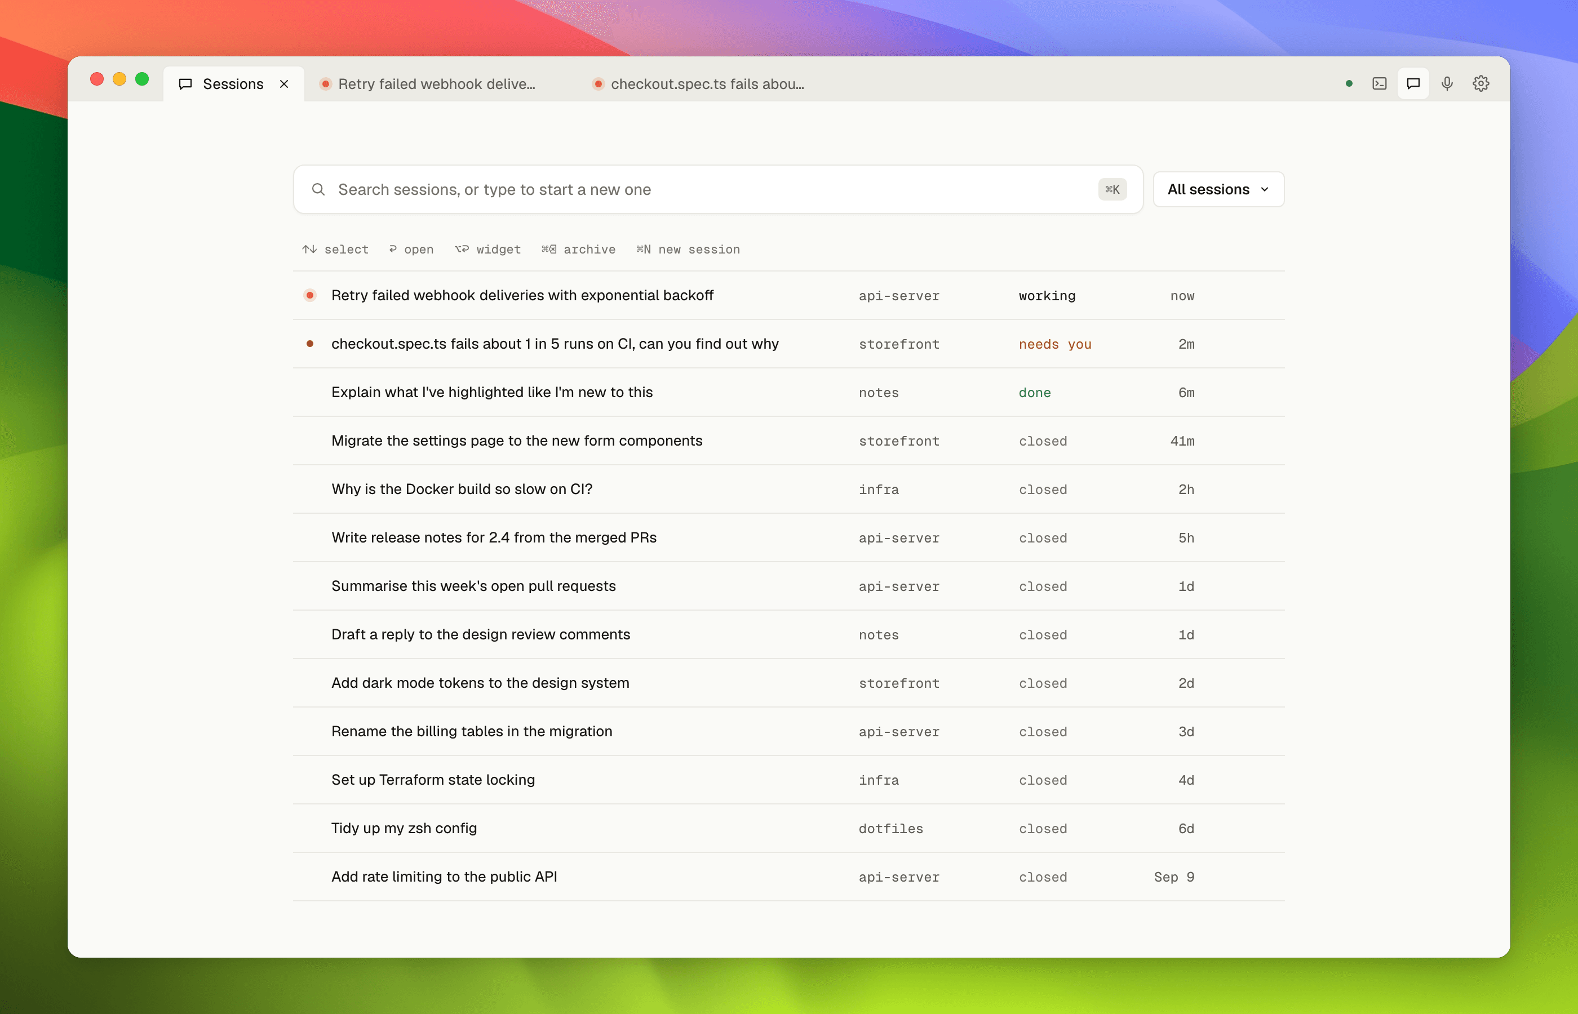
Task: Focus the search sessions input field
Action: (x=717, y=190)
